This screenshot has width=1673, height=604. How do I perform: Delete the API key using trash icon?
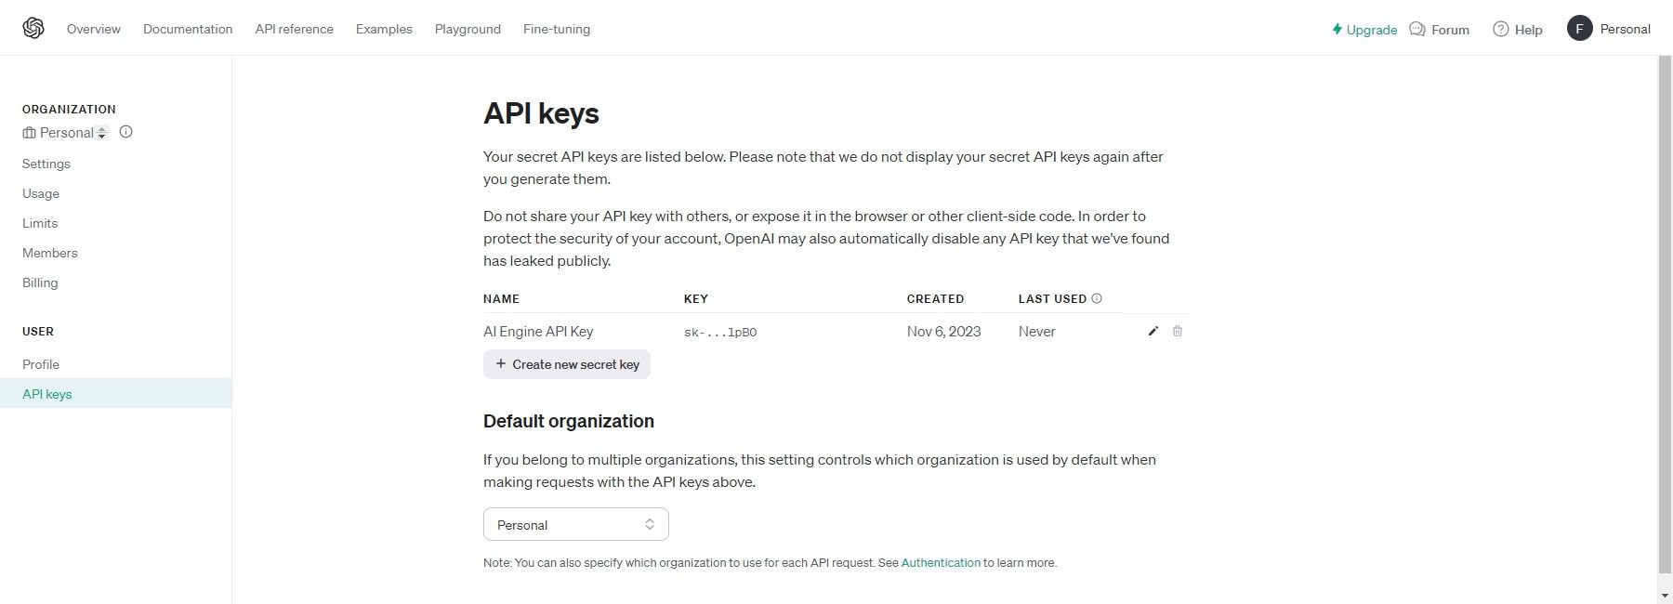[1177, 331]
